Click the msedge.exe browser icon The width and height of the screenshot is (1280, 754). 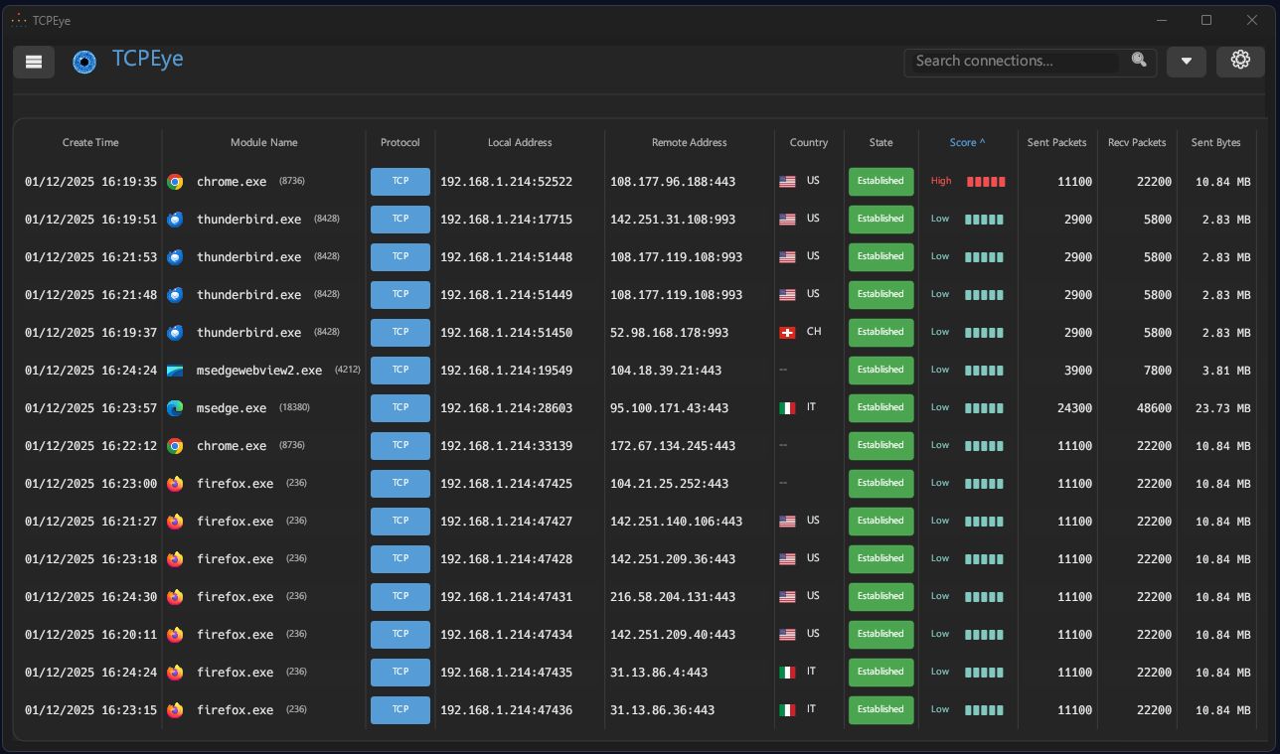(x=175, y=408)
